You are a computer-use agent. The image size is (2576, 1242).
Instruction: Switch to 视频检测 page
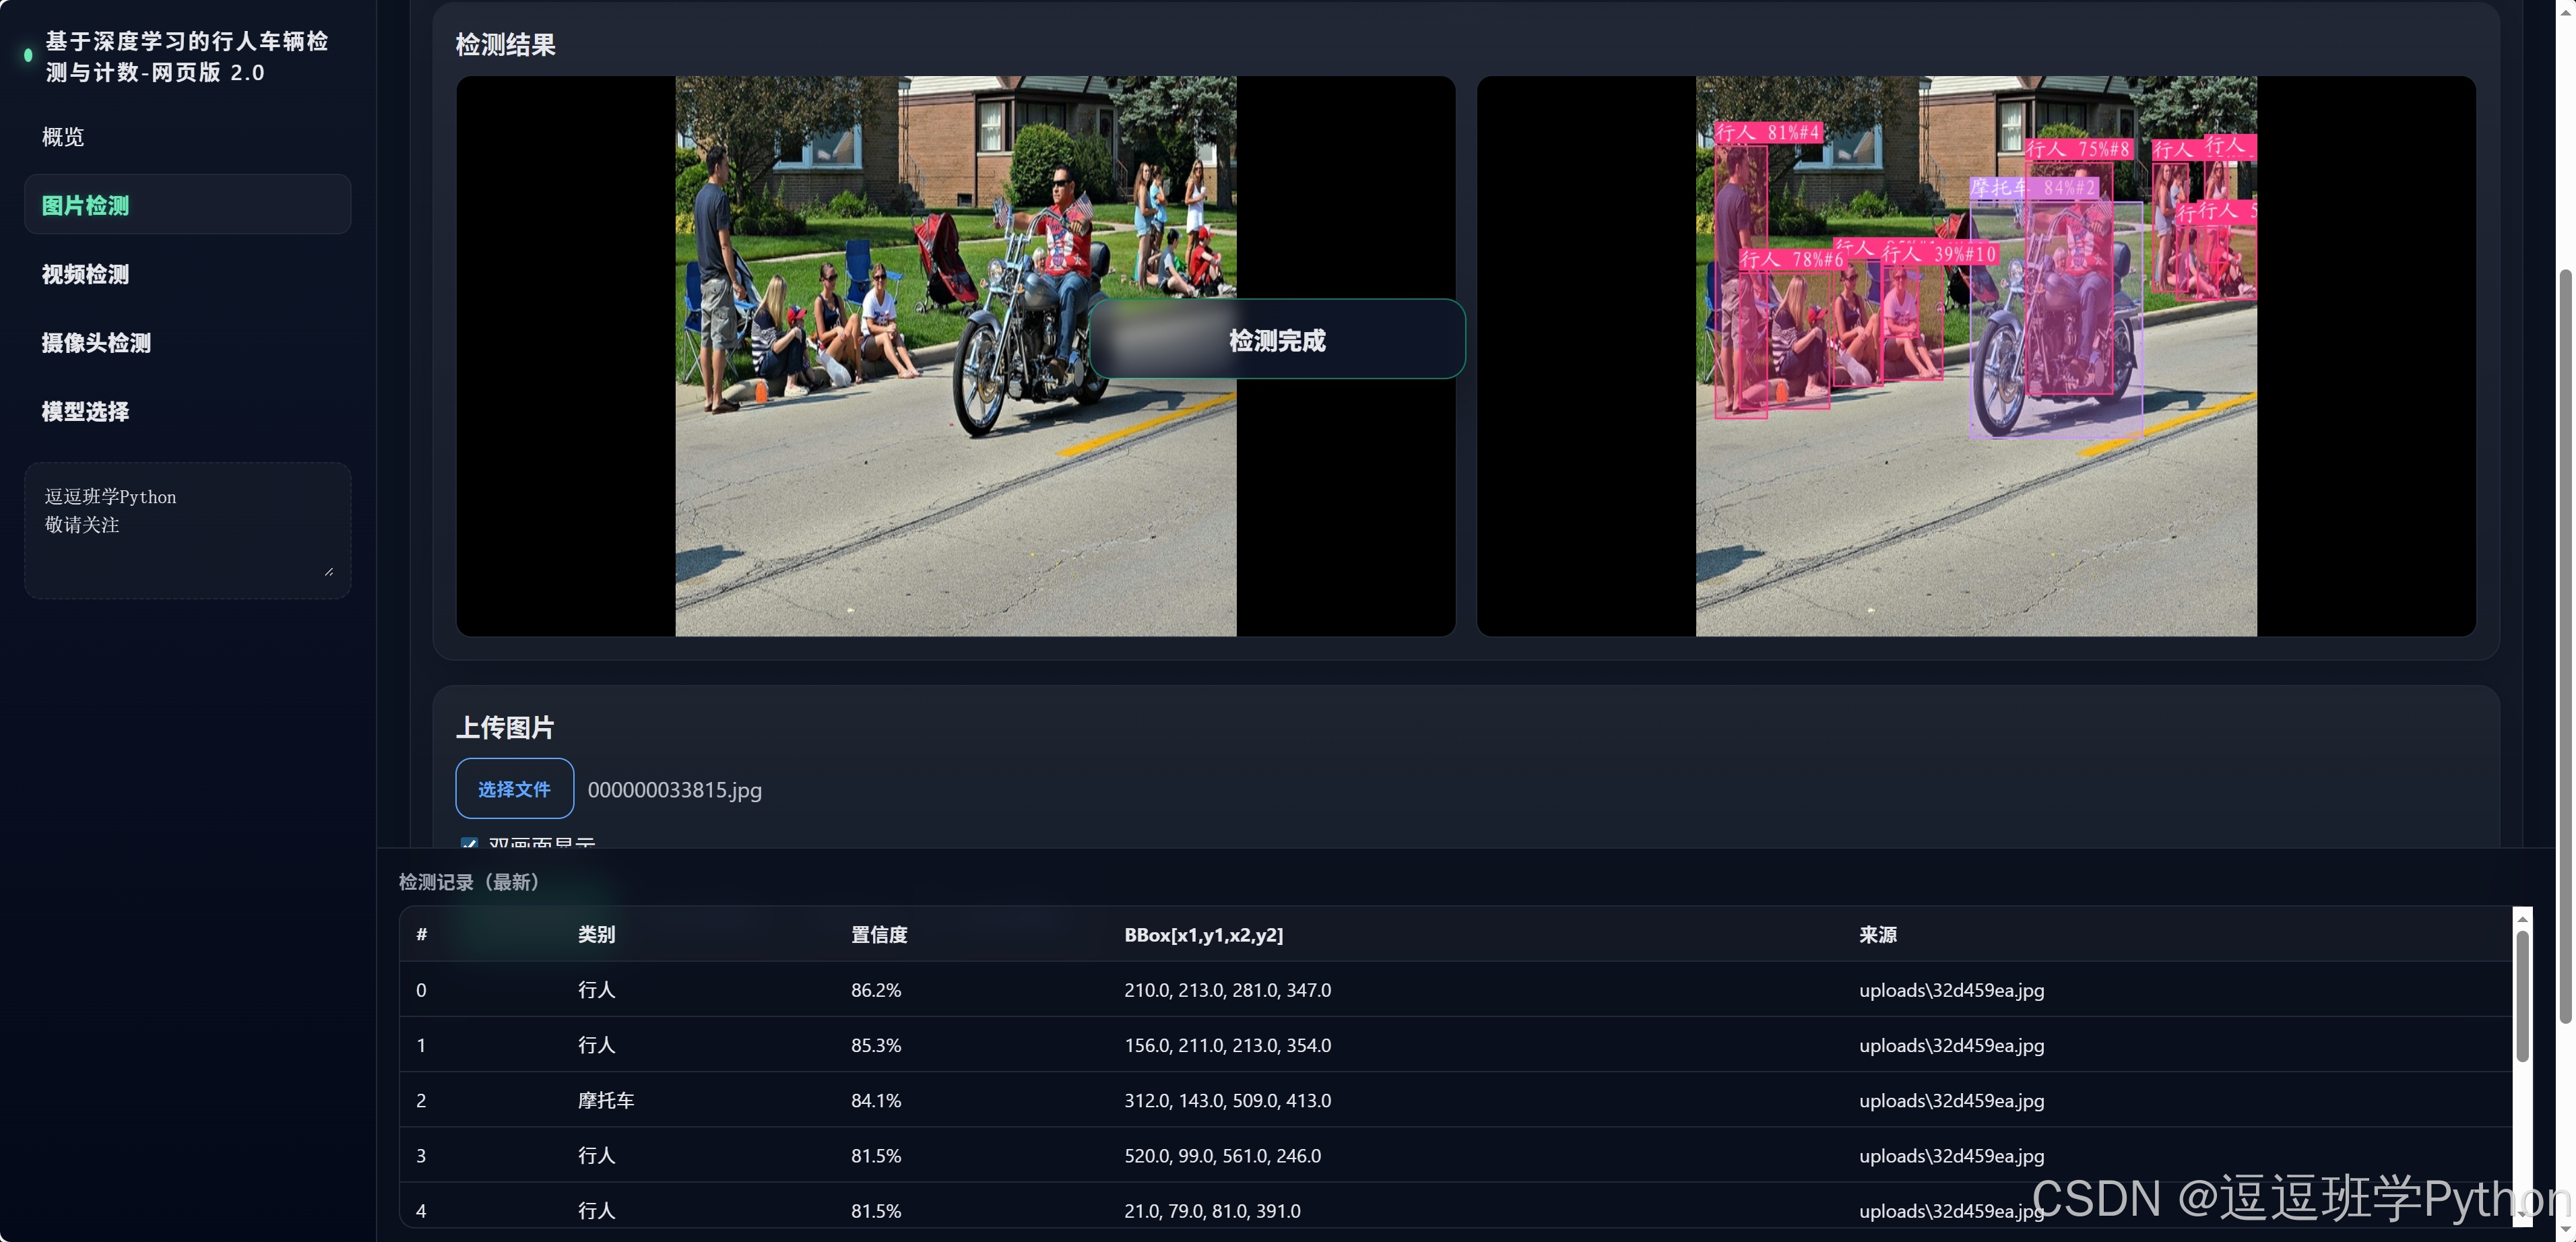pos(86,274)
